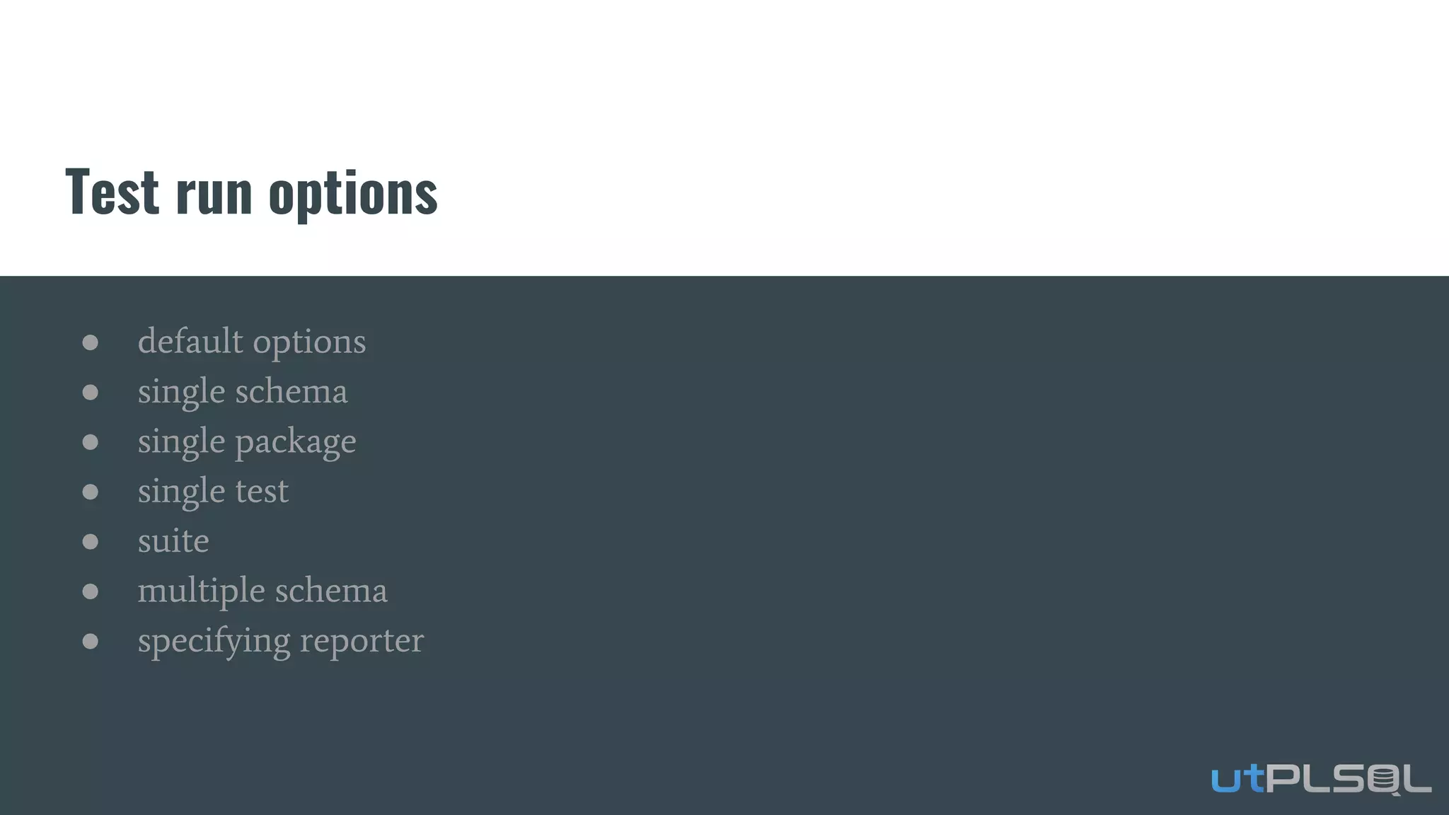Image resolution: width=1449 pixels, height=815 pixels.
Task: Select the 'specifying reporter' bullet text
Action: pos(280,641)
